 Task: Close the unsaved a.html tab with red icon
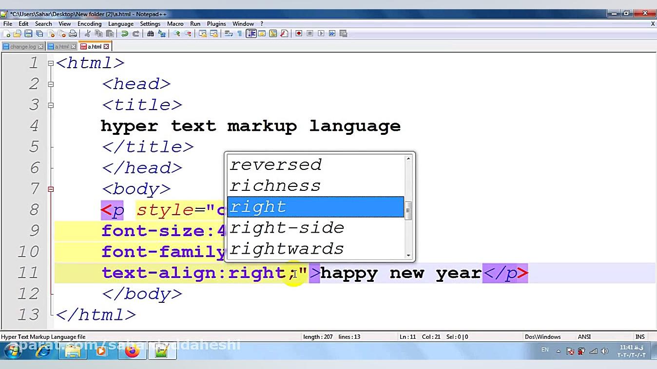click(106, 47)
